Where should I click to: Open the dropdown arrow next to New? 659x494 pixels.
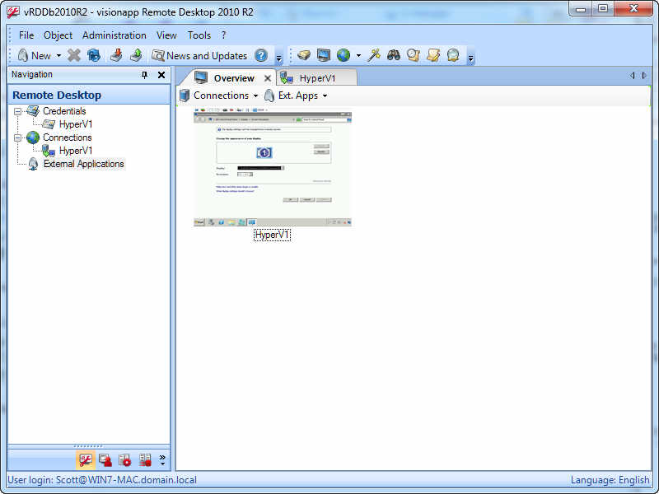58,55
